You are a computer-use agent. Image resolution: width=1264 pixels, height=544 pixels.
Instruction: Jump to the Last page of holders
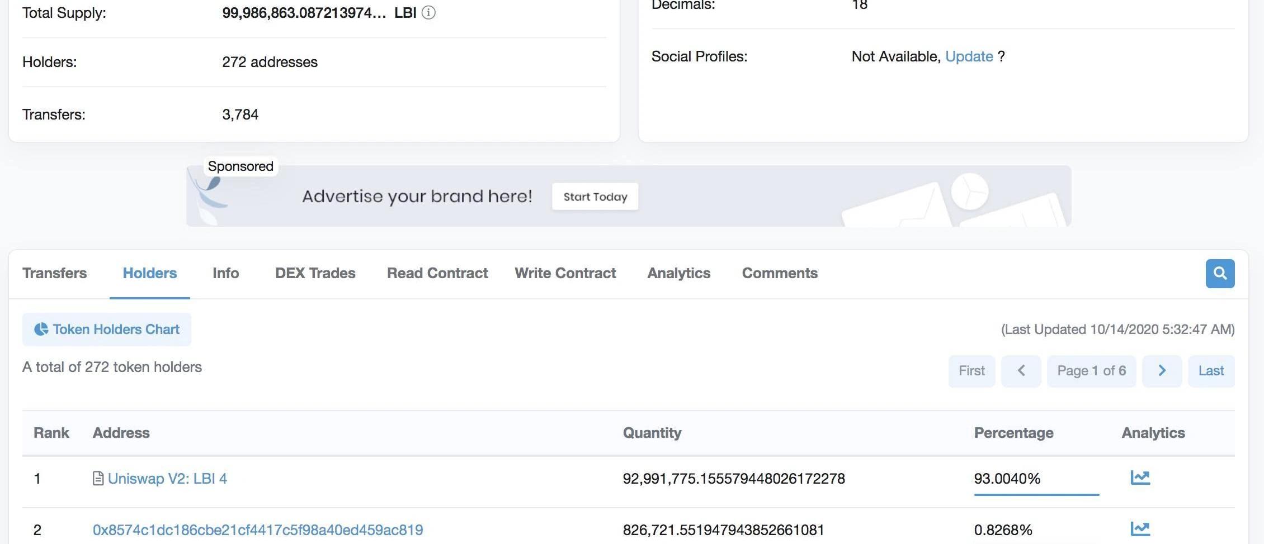tap(1211, 371)
